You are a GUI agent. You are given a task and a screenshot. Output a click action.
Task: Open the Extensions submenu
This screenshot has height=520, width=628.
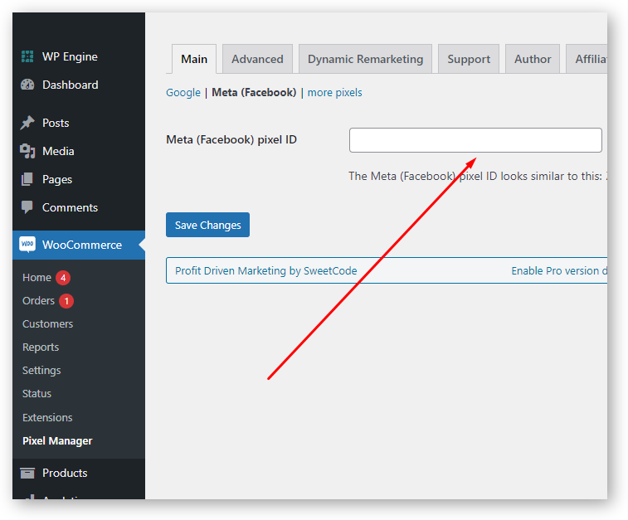click(x=47, y=417)
